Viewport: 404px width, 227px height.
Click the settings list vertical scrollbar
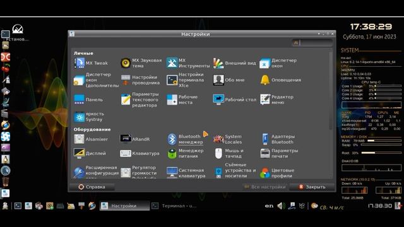331,90
